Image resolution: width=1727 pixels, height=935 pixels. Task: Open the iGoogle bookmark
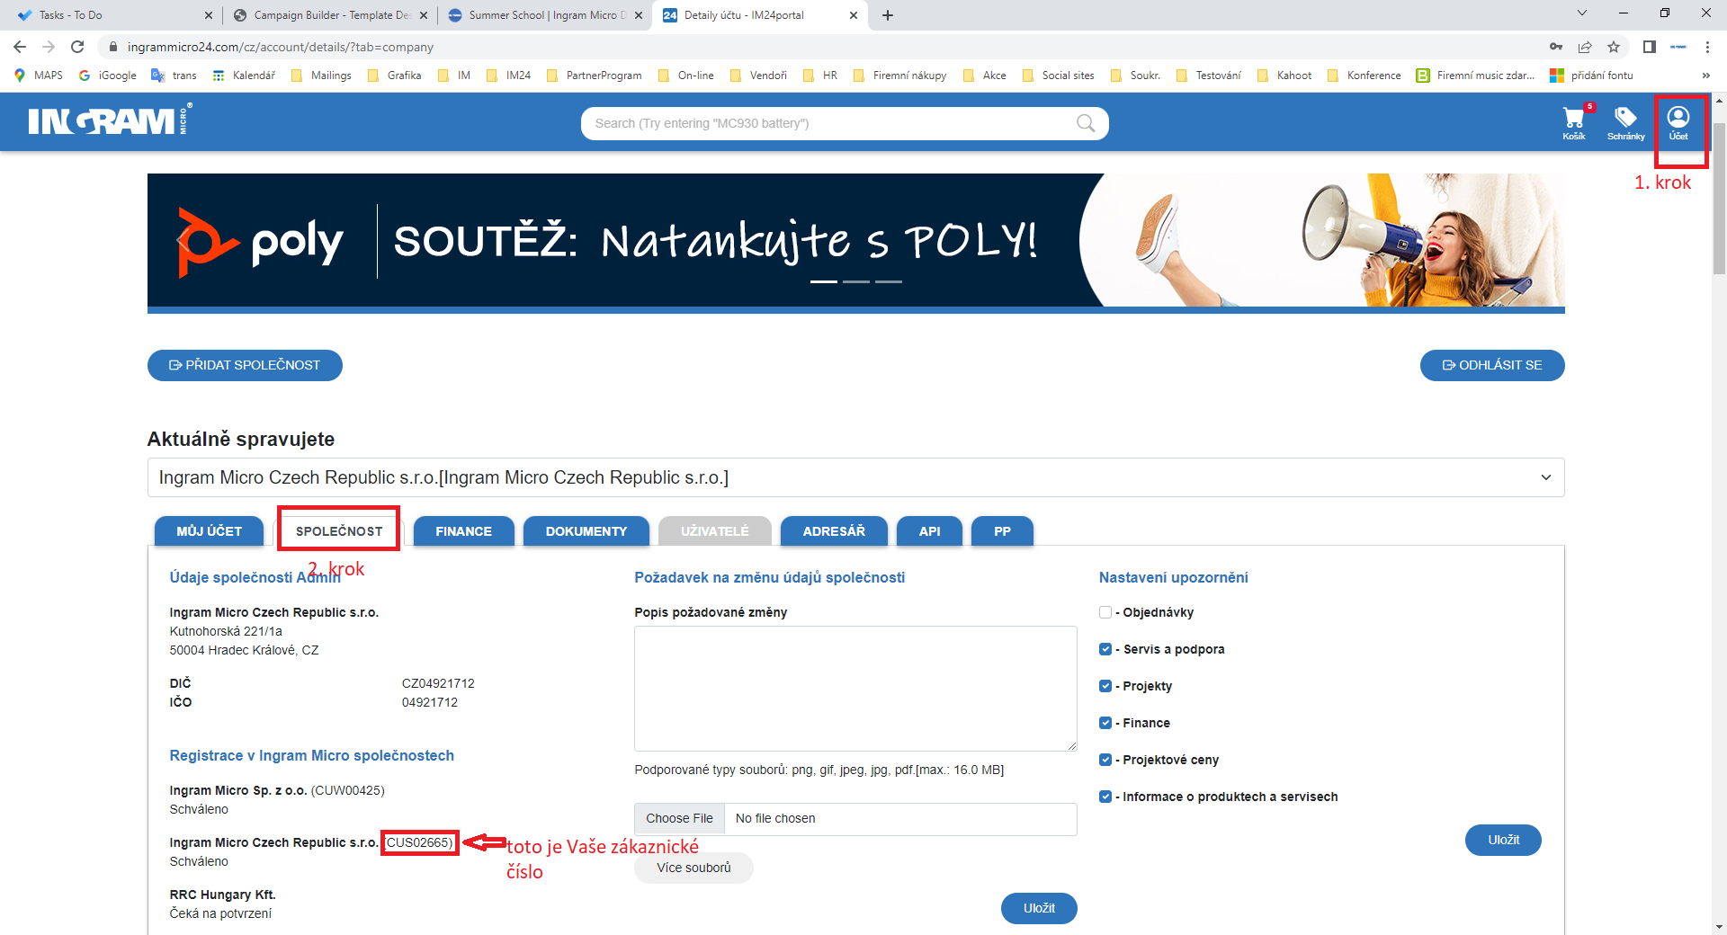point(108,76)
